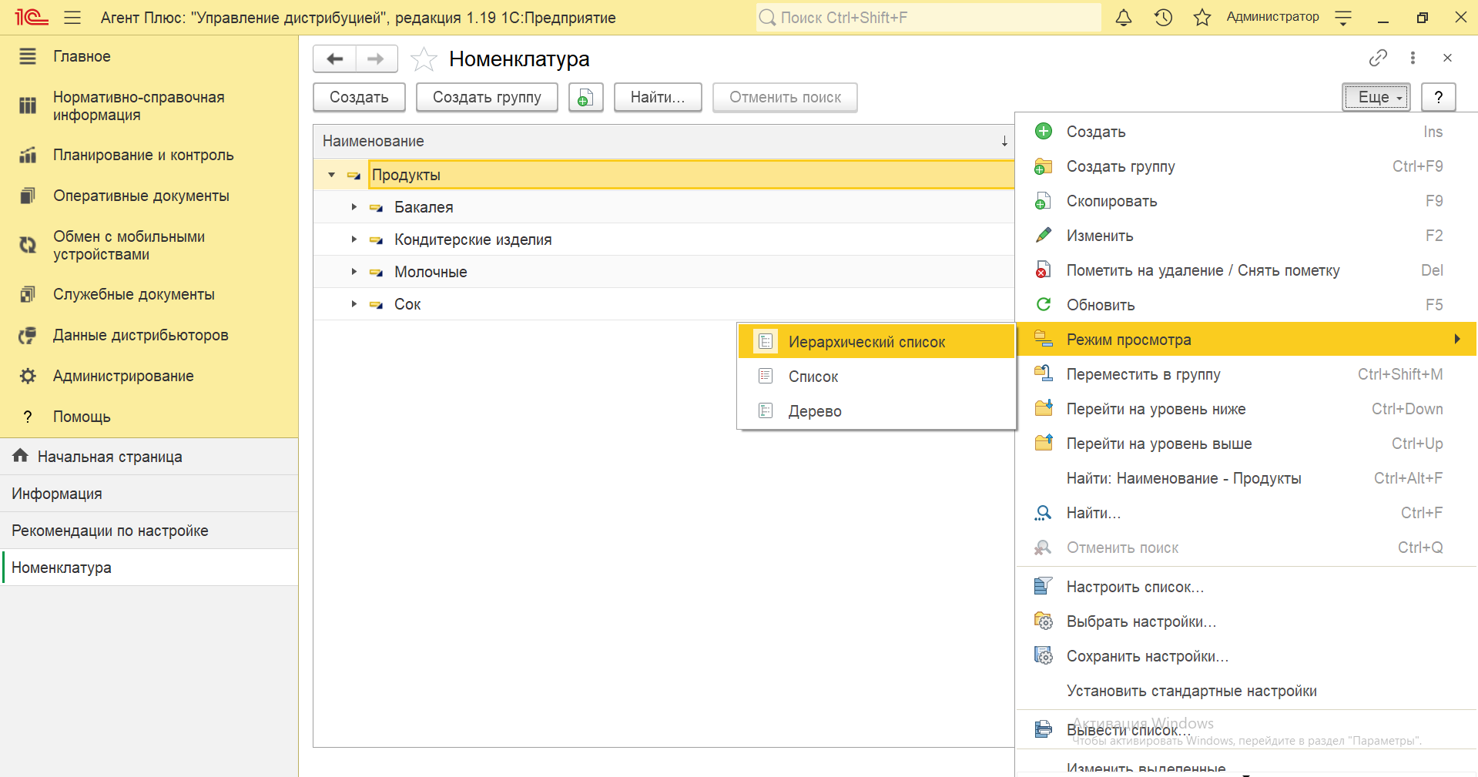Expand the Сок group
Image resolution: width=1478 pixels, height=777 pixels.
click(x=354, y=304)
